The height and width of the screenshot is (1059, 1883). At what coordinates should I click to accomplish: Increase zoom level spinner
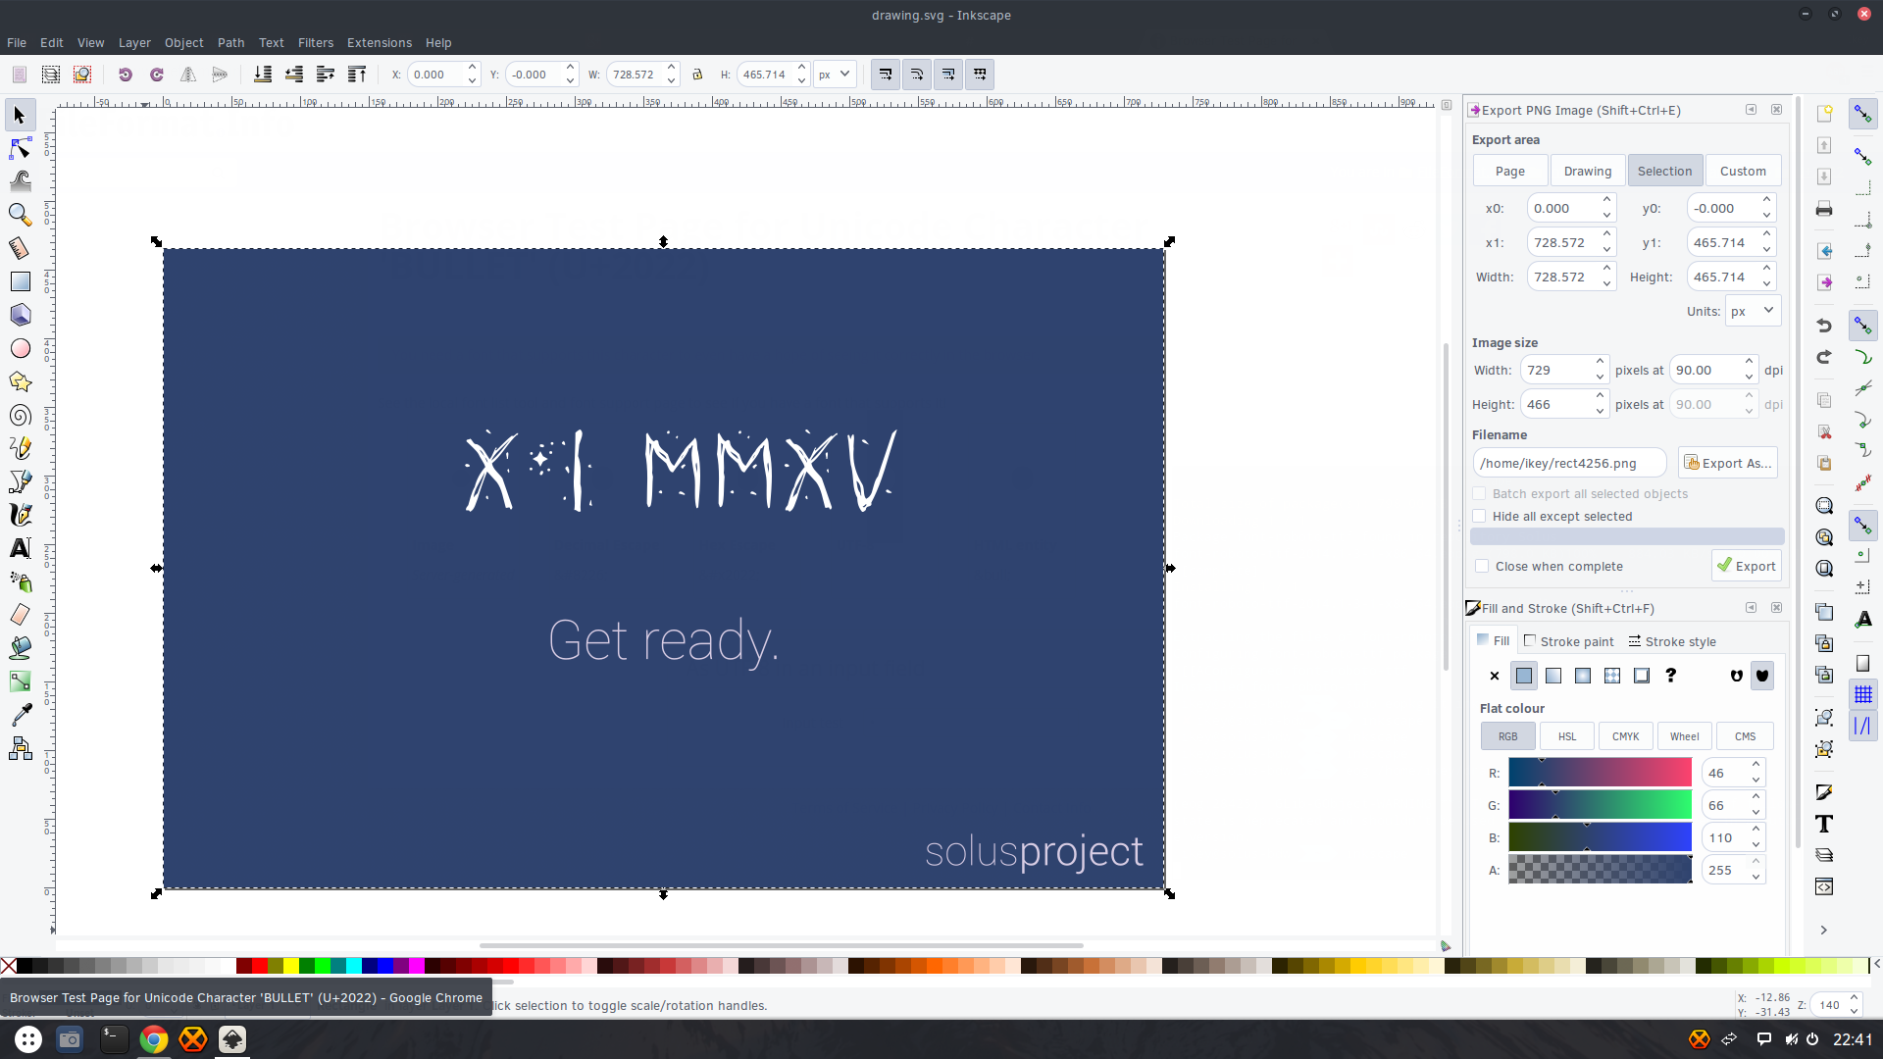1854,998
